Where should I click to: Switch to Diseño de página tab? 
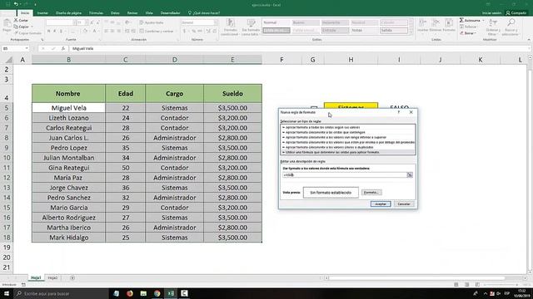click(x=68, y=13)
